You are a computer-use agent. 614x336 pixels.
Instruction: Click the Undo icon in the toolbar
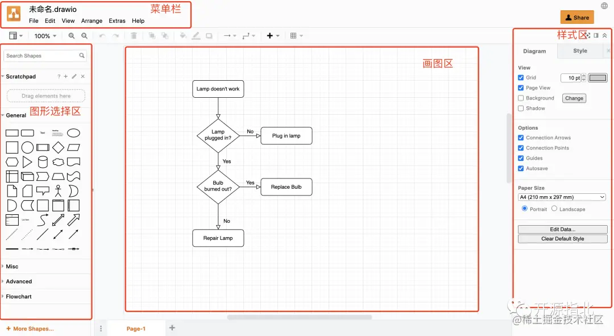102,36
